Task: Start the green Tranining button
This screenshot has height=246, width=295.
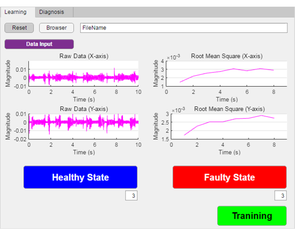Action: (x=252, y=216)
